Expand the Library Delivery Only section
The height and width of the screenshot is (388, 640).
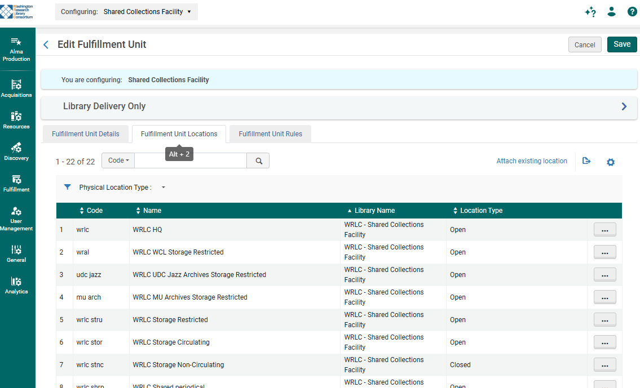[624, 106]
